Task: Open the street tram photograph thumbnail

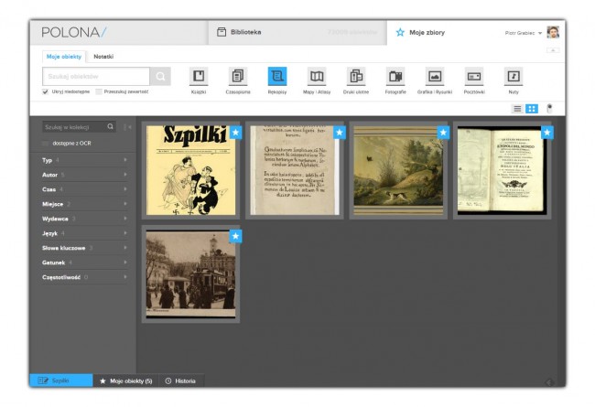Action: pyautogui.click(x=191, y=273)
